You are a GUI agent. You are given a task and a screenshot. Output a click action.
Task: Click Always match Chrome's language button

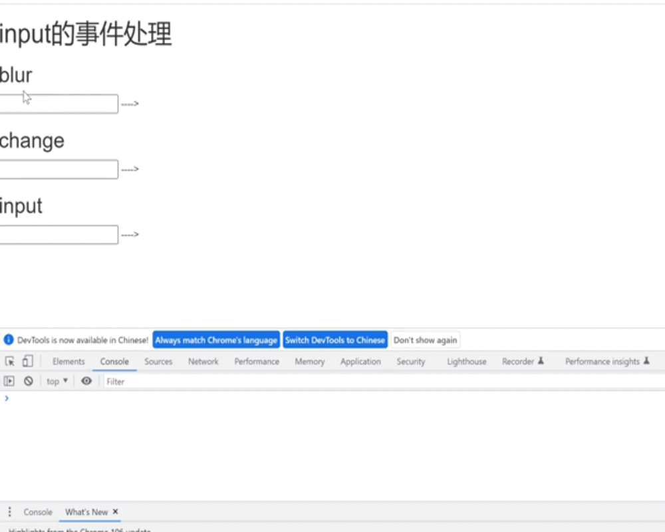[x=216, y=340]
